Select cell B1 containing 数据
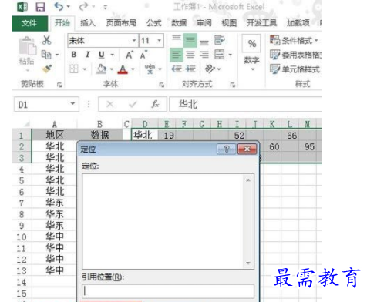367x302 pixels. (x=99, y=135)
